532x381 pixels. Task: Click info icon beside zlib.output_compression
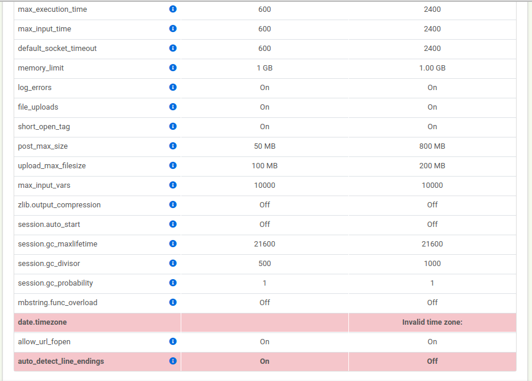(x=173, y=204)
